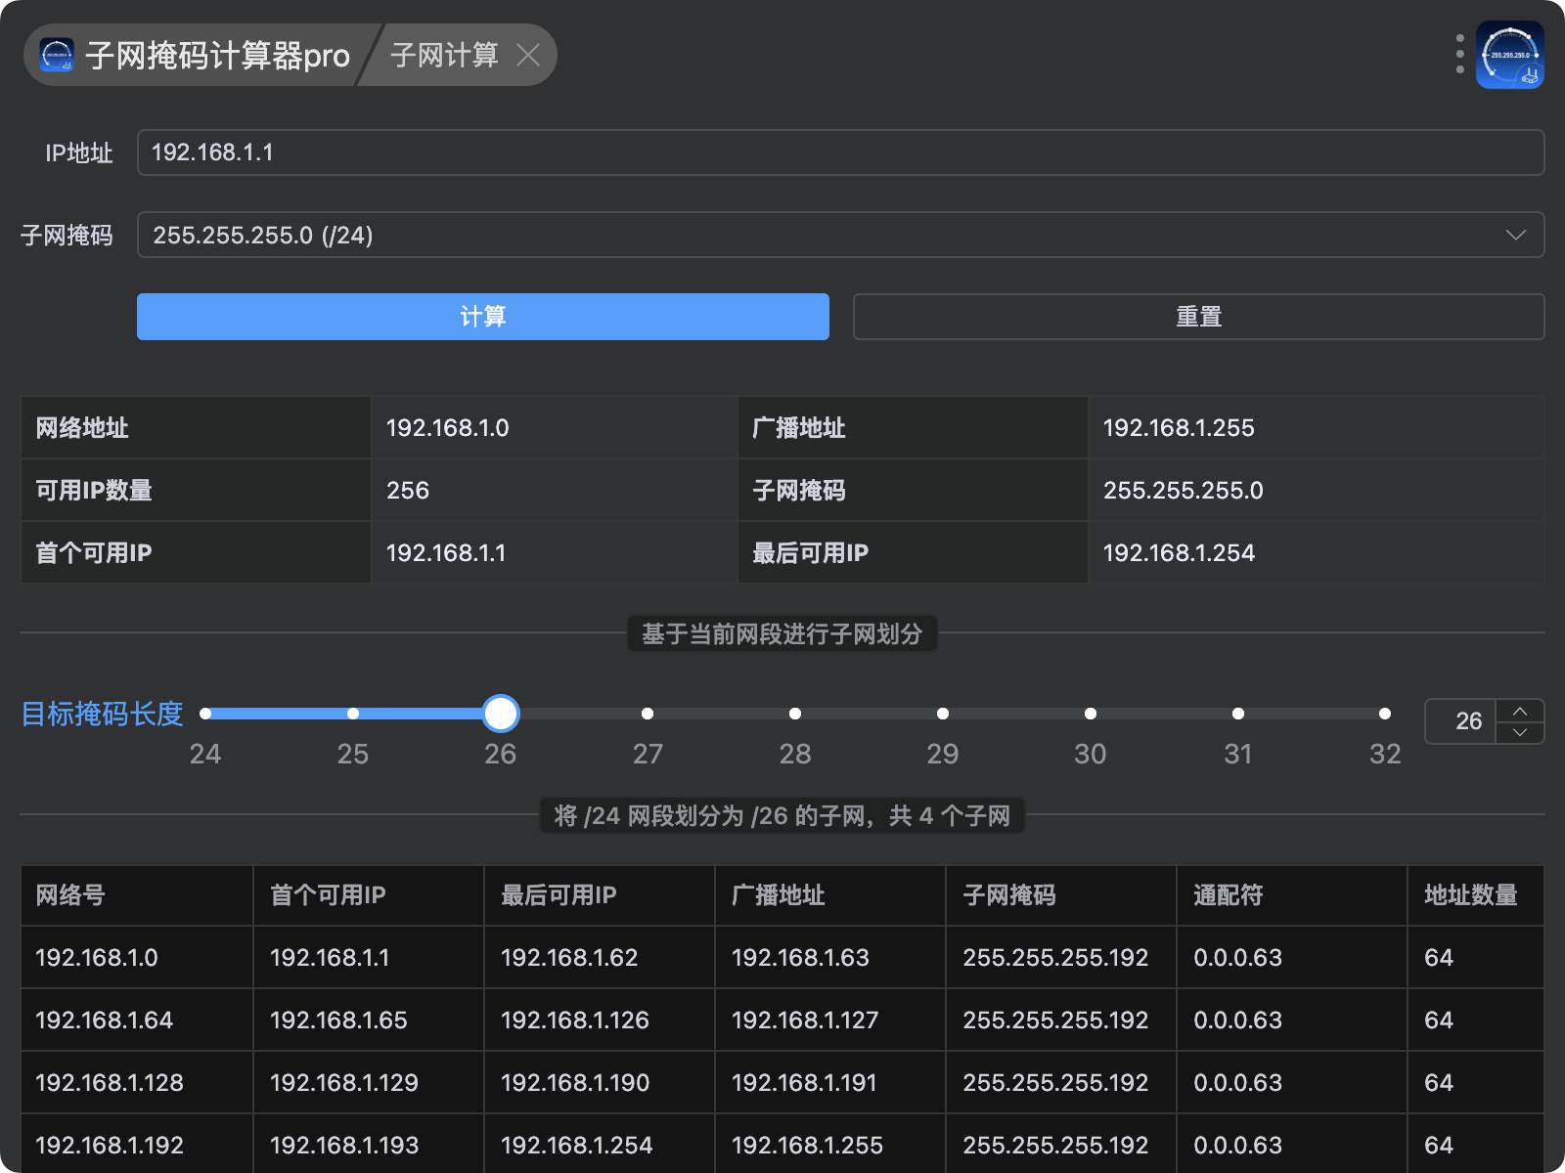
Task: Set slider to mask length 28
Action: 795,714
